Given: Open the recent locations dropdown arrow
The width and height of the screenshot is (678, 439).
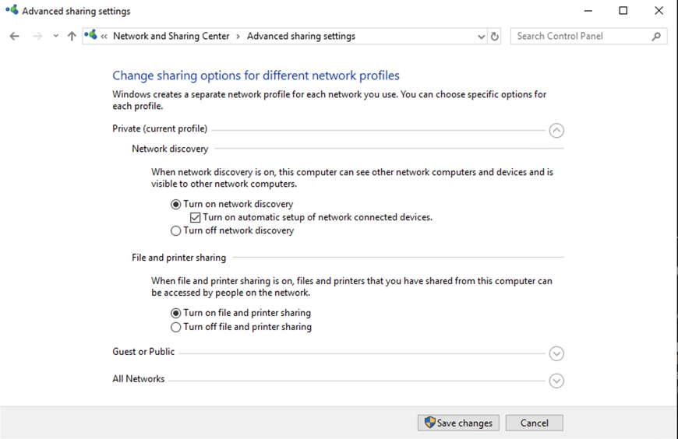Looking at the screenshot, I should pyautogui.click(x=55, y=37).
